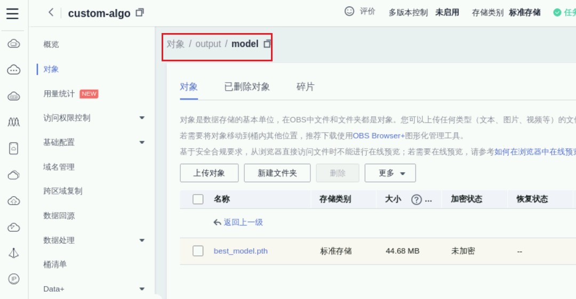Click the back arrow beside custom-algo
Screen dimensions: 576x299
[x=51, y=12]
